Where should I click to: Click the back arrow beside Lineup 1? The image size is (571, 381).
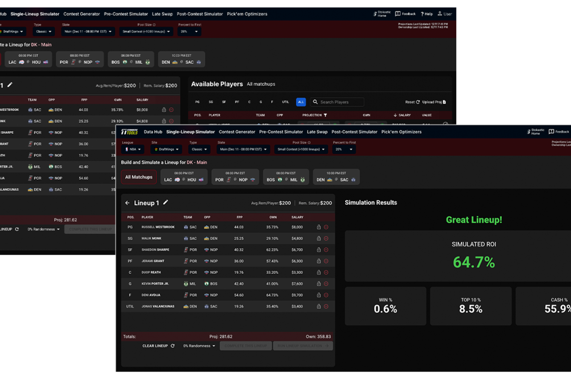tap(127, 203)
